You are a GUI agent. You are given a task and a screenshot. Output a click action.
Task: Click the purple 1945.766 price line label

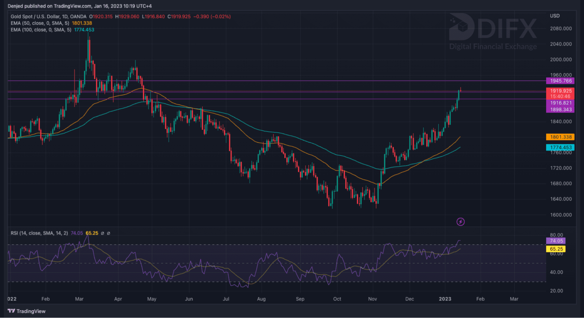pyautogui.click(x=560, y=81)
